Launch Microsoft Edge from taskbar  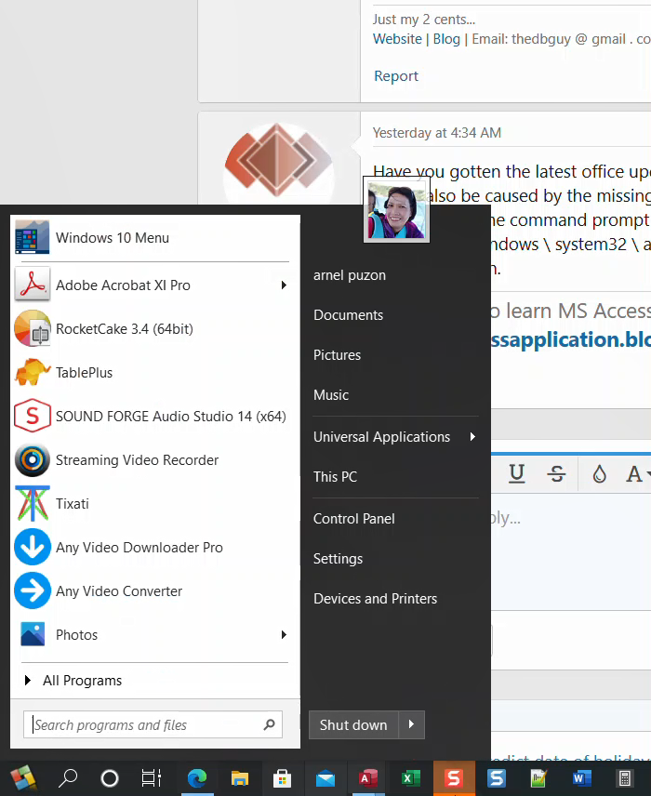click(x=197, y=777)
